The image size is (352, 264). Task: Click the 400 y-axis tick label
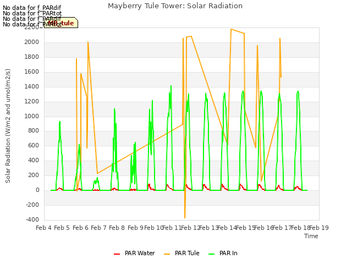tap(34, 160)
